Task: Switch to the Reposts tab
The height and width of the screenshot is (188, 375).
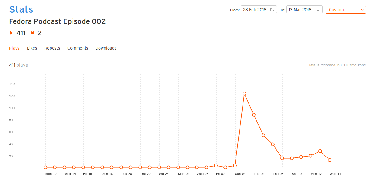Action: [52, 48]
